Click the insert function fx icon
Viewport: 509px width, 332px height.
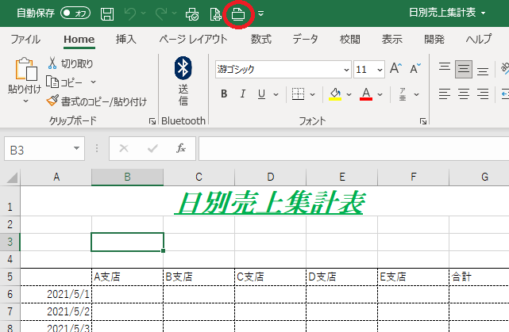point(181,148)
